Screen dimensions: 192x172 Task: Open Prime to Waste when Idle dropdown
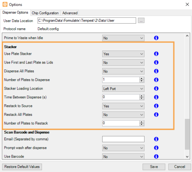(123, 38)
